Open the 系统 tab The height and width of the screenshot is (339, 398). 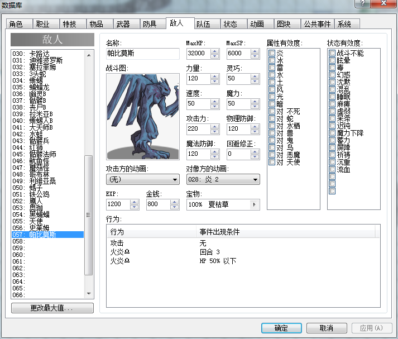click(347, 24)
